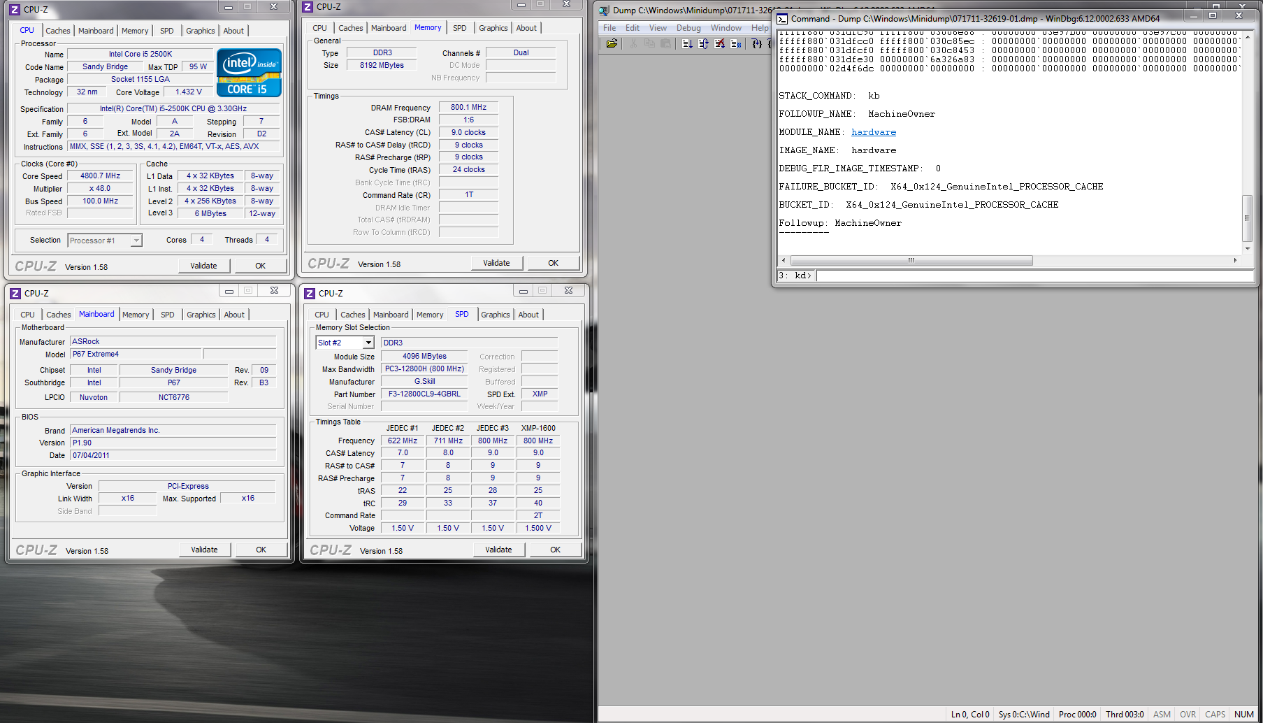Image resolution: width=1263 pixels, height=723 pixels.
Task: Click the Paste icon in WinDbg toolbar
Action: [x=665, y=43]
